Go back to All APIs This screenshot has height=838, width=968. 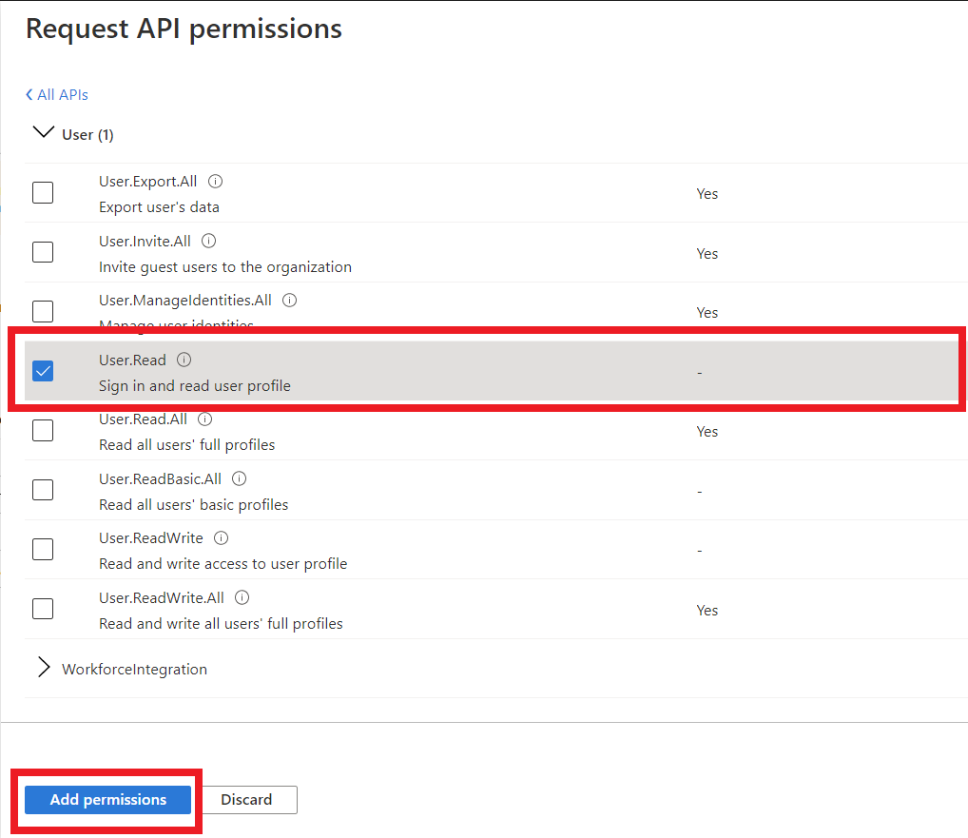(x=57, y=95)
